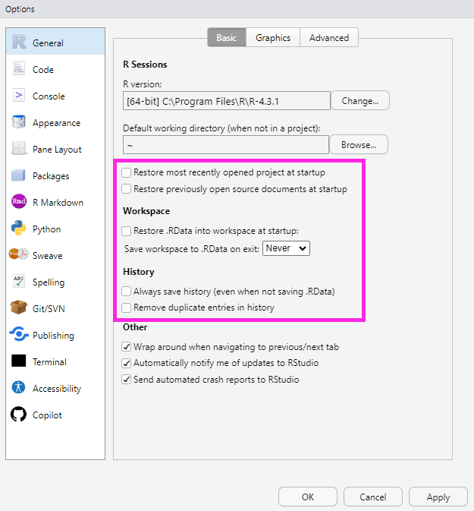Open the Python logo icon

tap(18, 228)
